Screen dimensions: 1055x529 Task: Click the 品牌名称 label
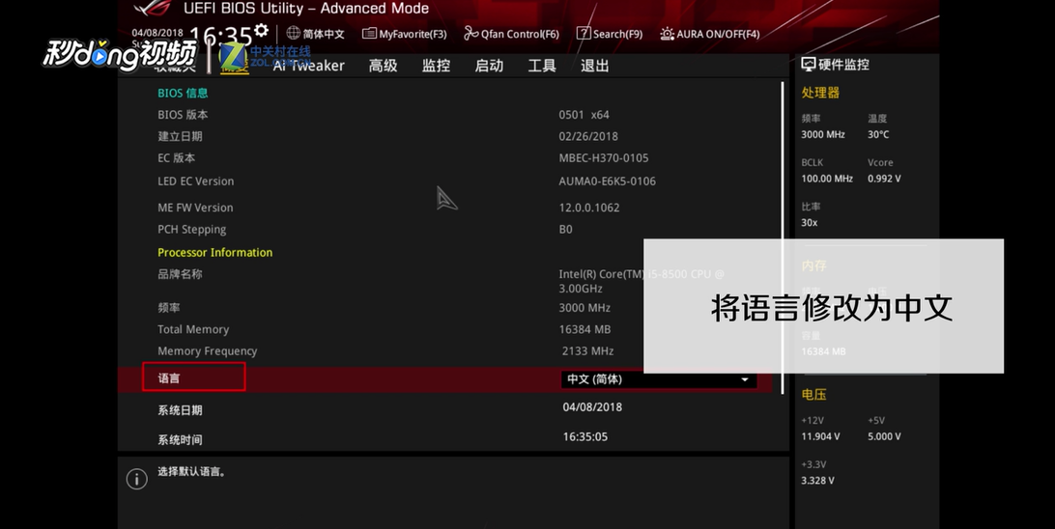tap(180, 273)
